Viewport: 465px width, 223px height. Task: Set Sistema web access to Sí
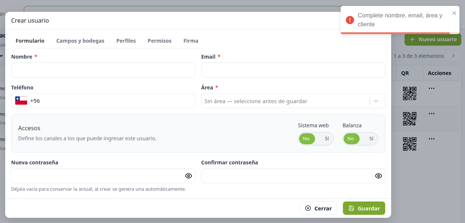327,139
